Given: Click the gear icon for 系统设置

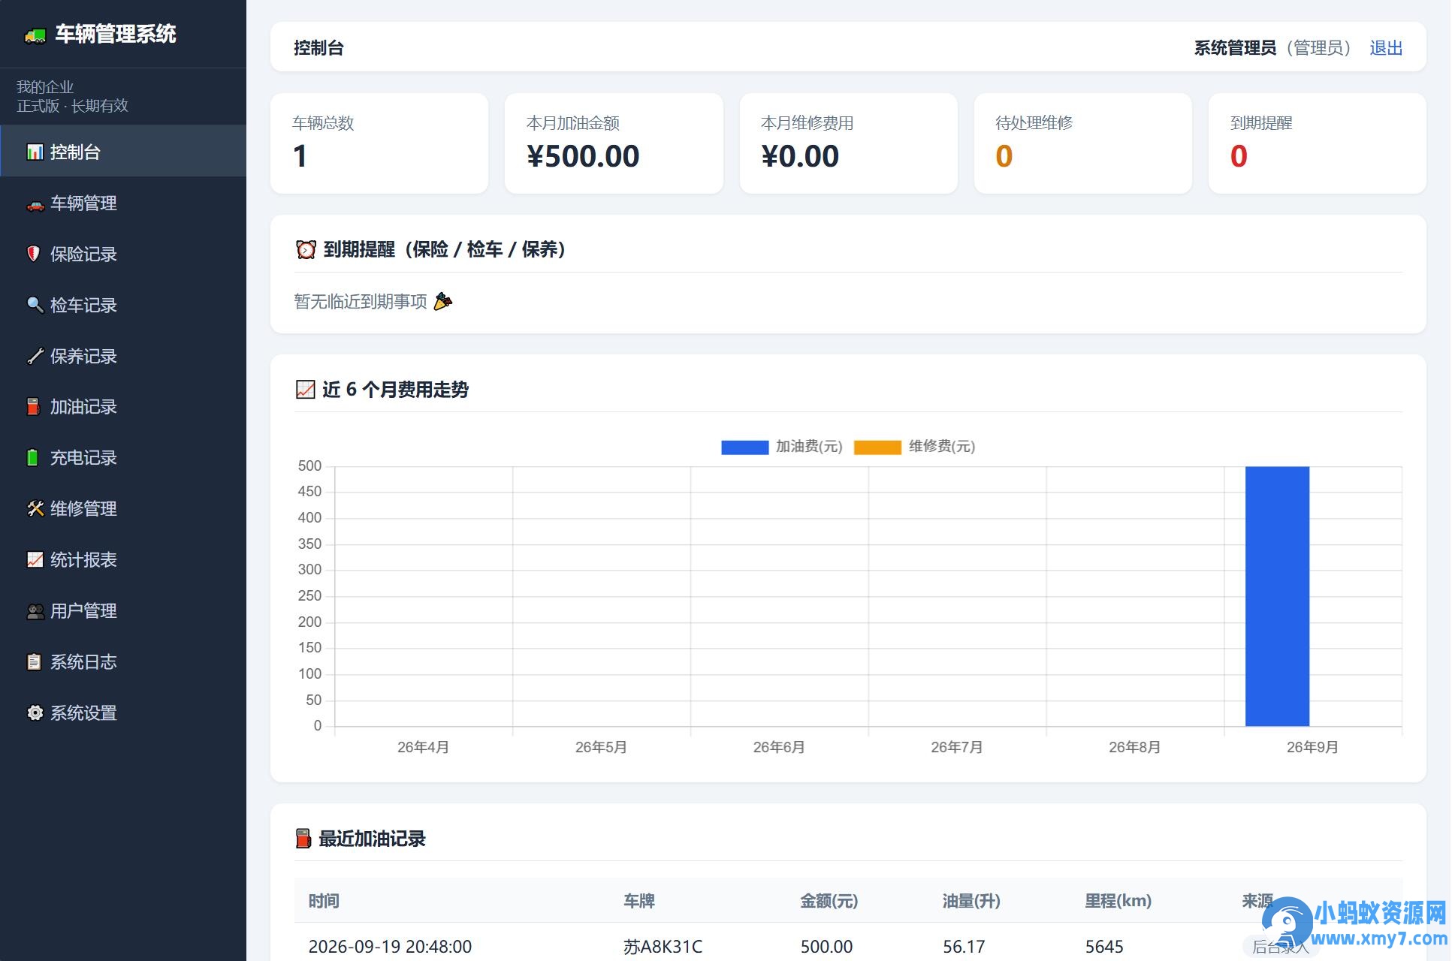Looking at the screenshot, I should coord(35,712).
